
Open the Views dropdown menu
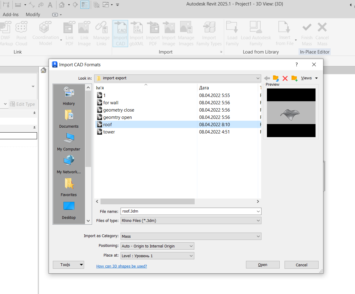pos(309,78)
